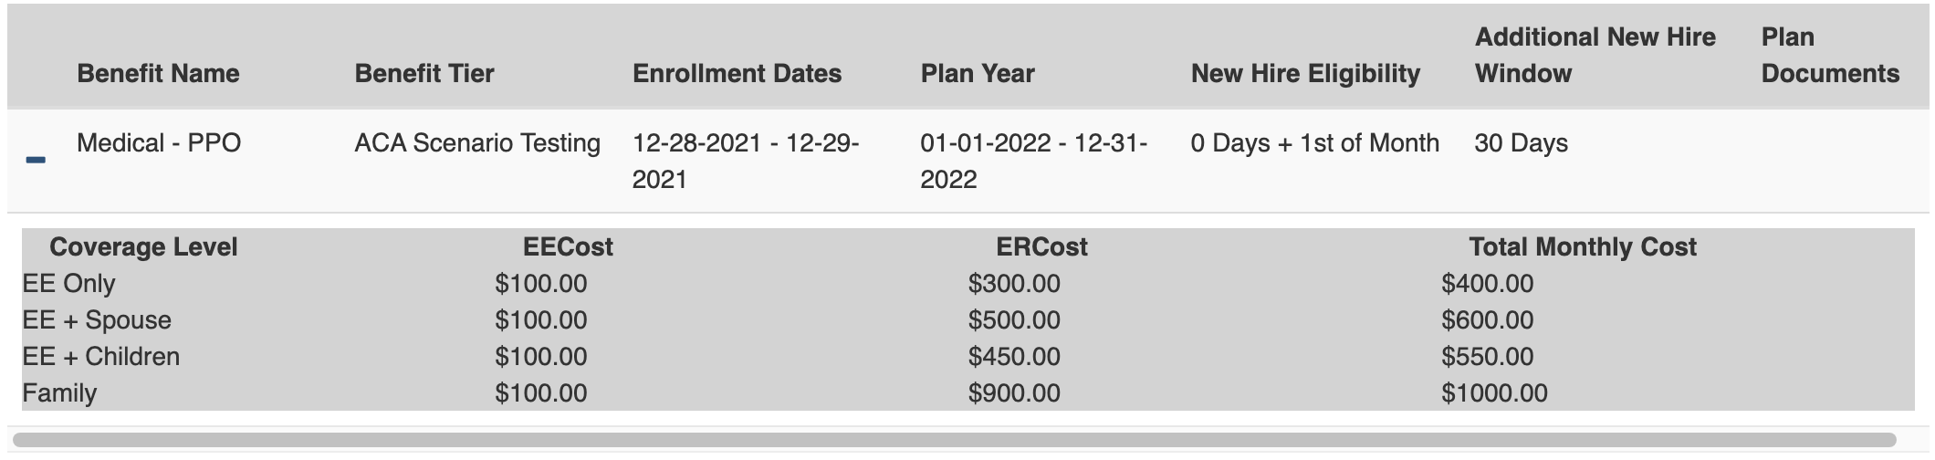Viewport: 1935px width, 460px height.
Task: Click the Benefit Name column header
Action: point(158,73)
